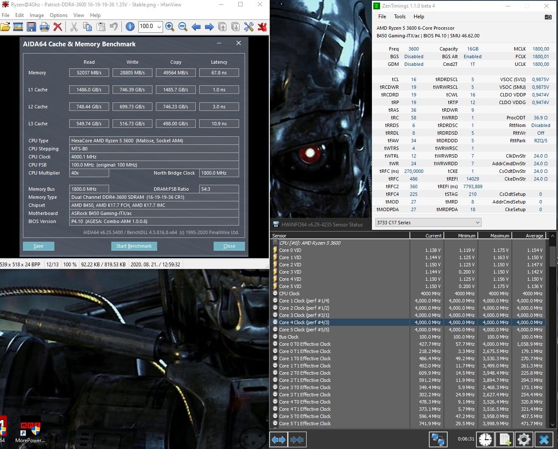The image size is (558, 449).
Task: Open the zoom percentage dropdown in IrfanView
Action: (159, 27)
